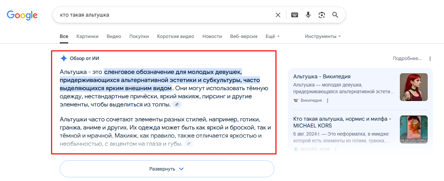Click the red-haired girl Wikipedia thumbnail

(413, 87)
